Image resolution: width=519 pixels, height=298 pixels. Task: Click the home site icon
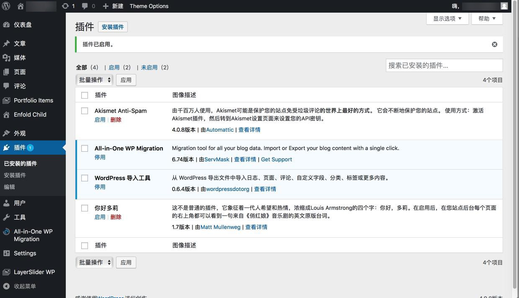click(x=21, y=6)
